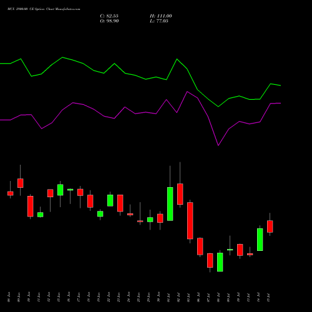312x312 pixels.
Task: Click the green candle above 08 Jul
Action: tap(220, 262)
